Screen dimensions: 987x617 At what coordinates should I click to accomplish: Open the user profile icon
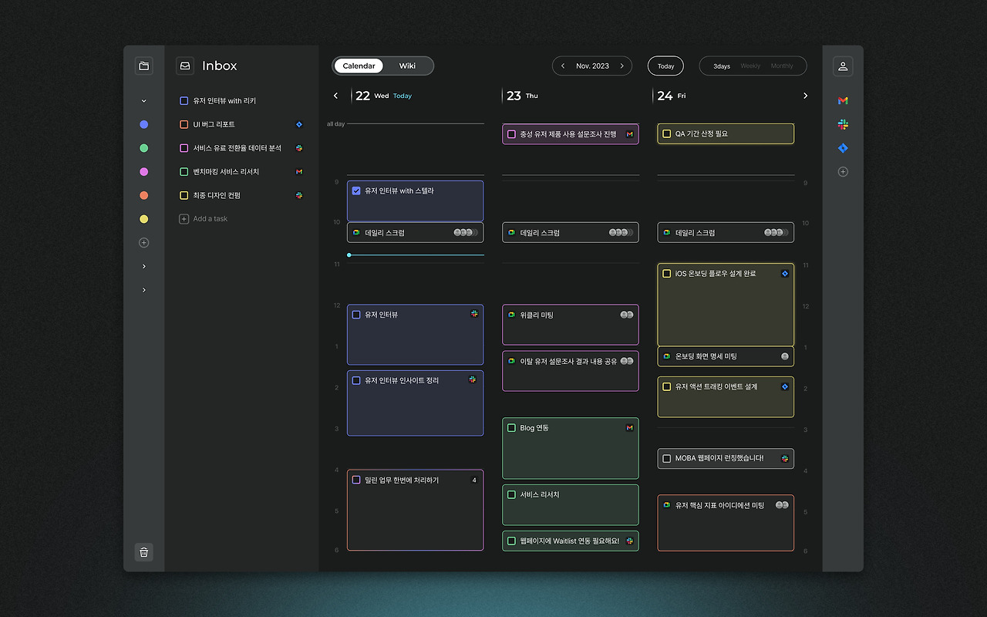[x=843, y=66]
